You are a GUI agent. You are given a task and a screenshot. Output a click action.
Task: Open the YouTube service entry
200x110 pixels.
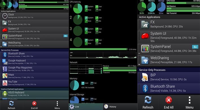click(34, 83)
